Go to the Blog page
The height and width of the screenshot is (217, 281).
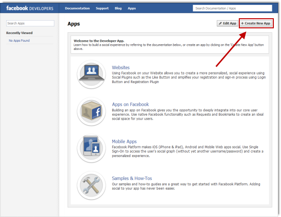click(118, 8)
